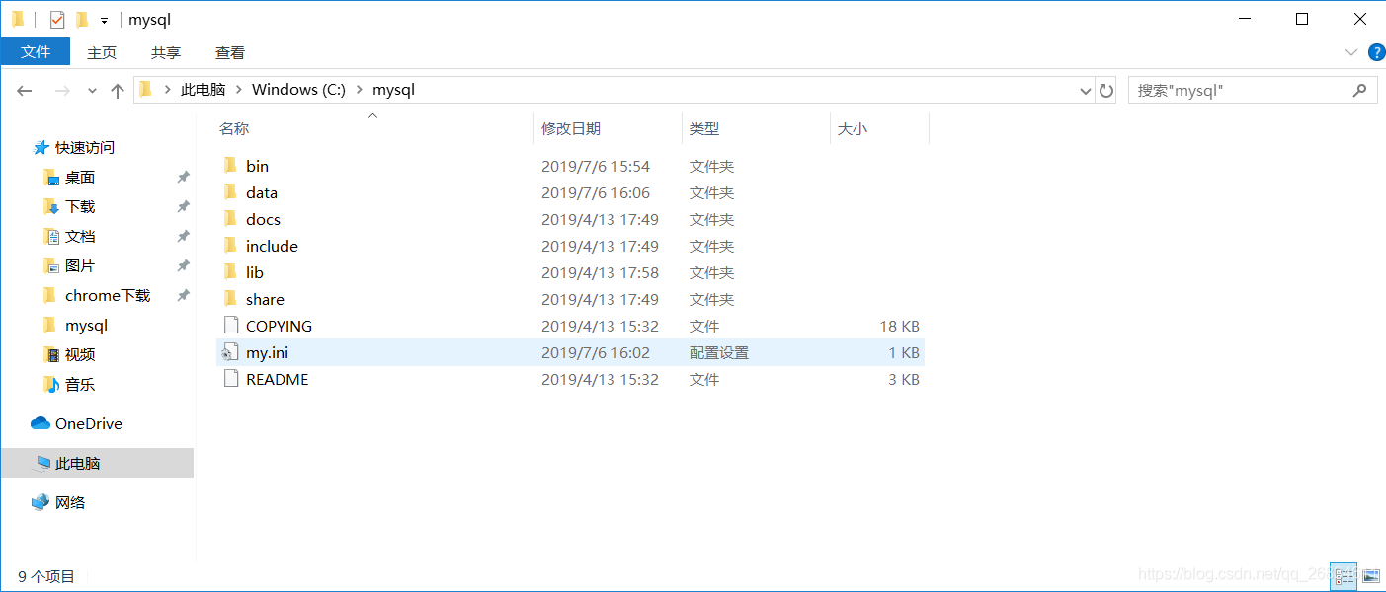Open 图片 in quick access
Screen dimensions: 1386x592
coord(79,265)
